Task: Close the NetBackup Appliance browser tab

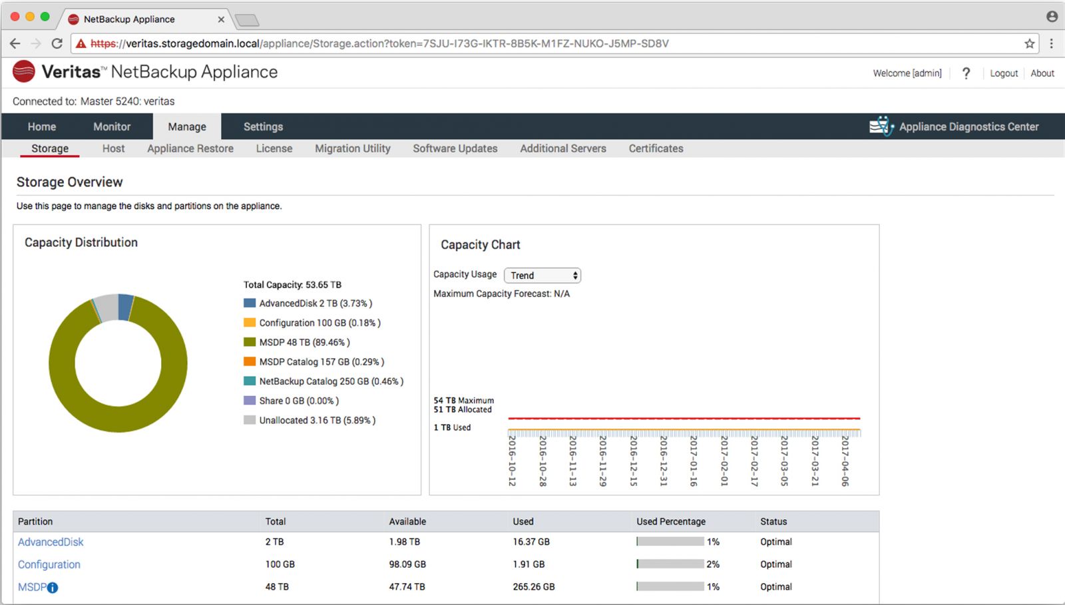Action: coord(221,19)
